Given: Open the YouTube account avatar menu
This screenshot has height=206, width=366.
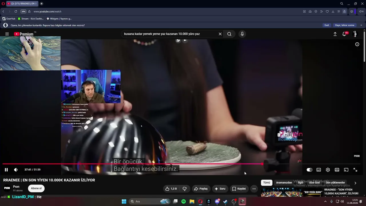Looking at the screenshot, I should coord(355,34).
